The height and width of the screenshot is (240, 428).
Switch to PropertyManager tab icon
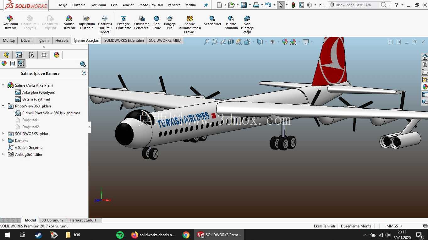(19, 55)
